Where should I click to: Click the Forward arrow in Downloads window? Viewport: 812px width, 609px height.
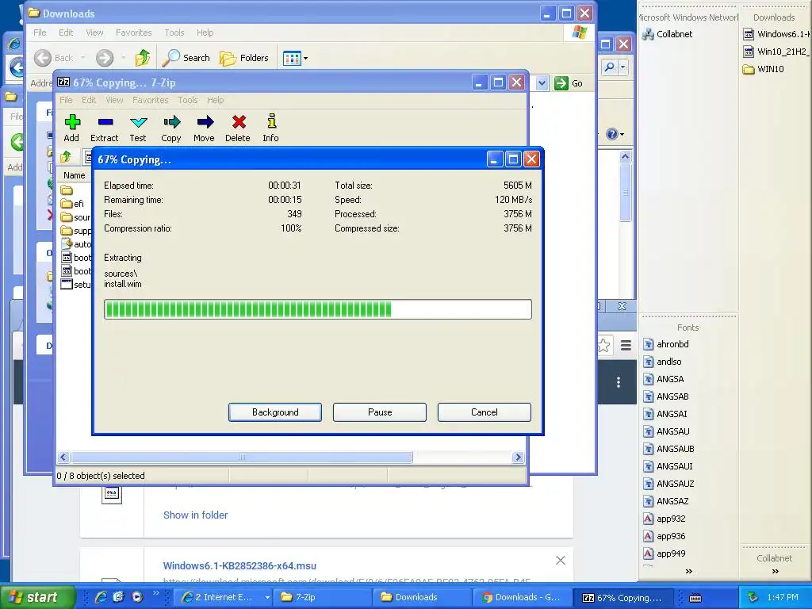[x=105, y=57]
